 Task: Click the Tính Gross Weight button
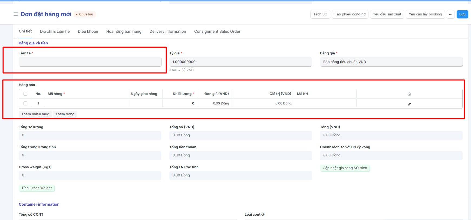(37, 188)
